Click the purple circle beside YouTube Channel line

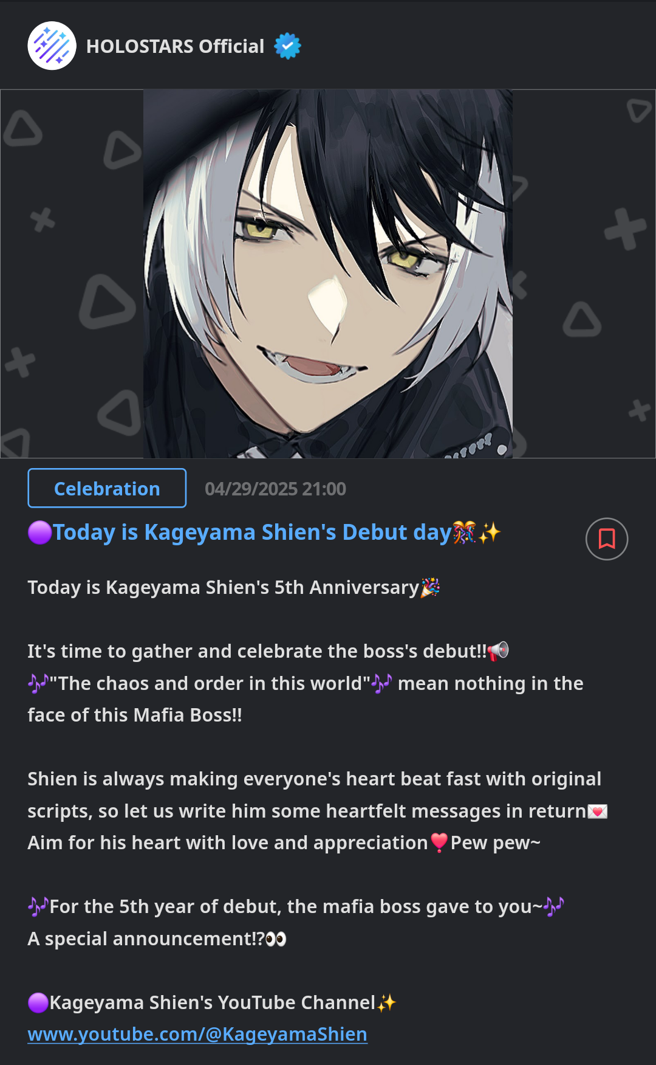(x=38, y=1002)
